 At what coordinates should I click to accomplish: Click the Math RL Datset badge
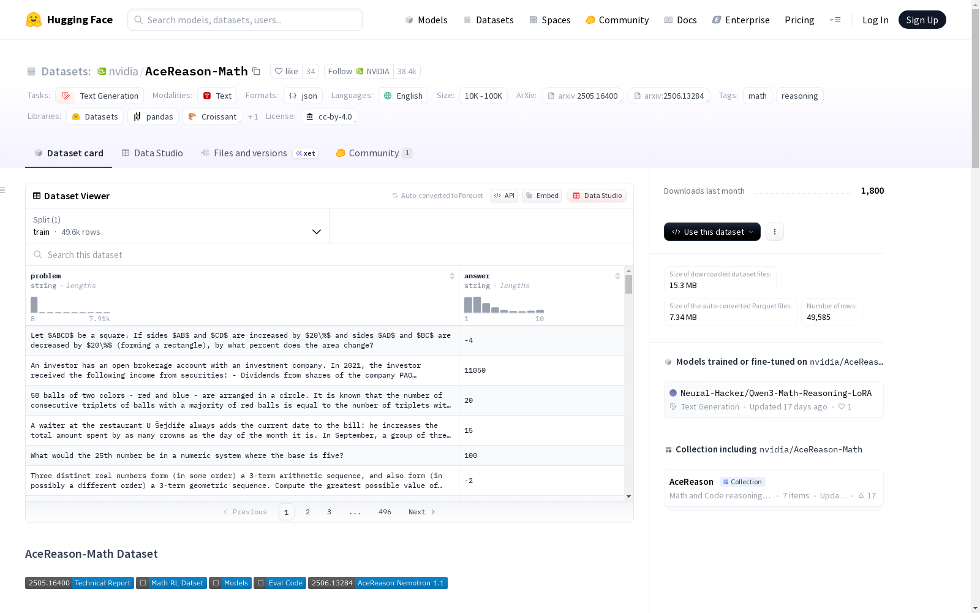[171, 583]
